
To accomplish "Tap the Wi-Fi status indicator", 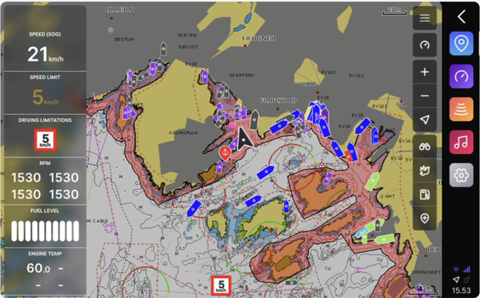I will coord(456,269).
